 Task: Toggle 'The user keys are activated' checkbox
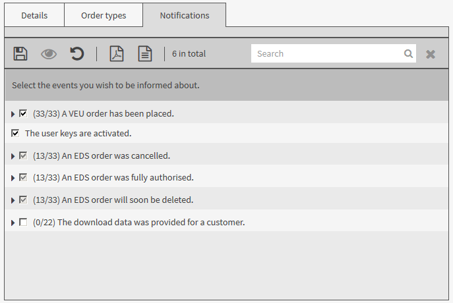(15, 133)
